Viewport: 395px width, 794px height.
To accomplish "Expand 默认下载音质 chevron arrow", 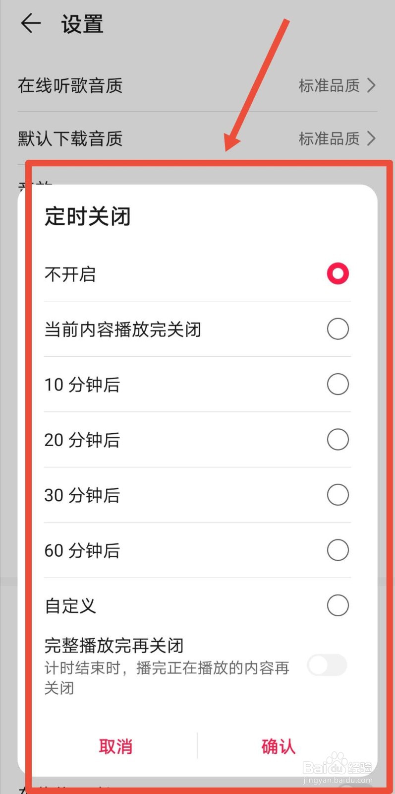I will 371,138.
